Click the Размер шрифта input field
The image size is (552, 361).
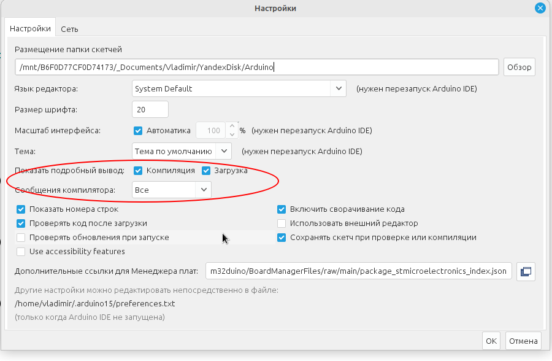click(150, 110)
